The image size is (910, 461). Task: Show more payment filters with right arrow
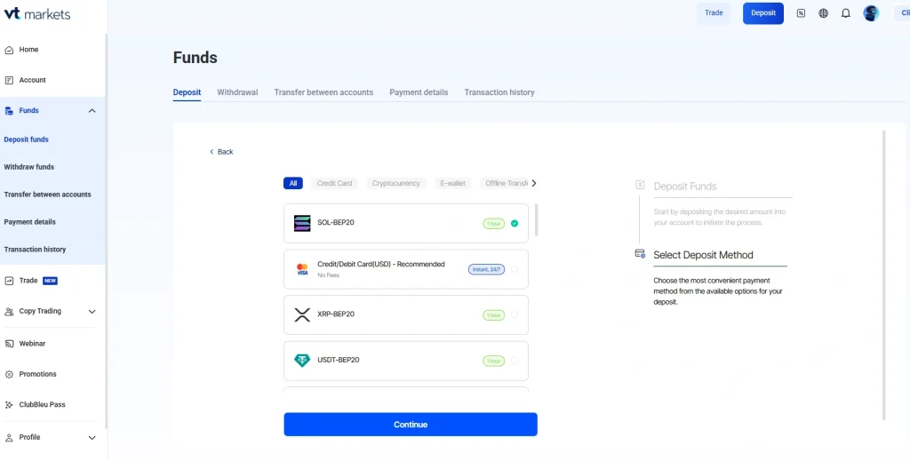534,183
